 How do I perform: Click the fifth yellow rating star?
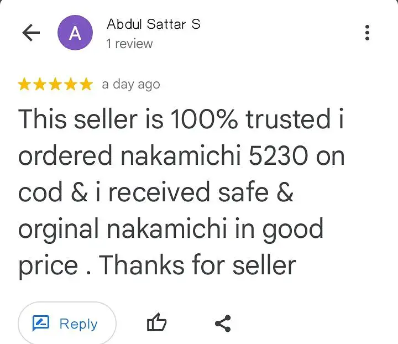(x=86, y=85)
